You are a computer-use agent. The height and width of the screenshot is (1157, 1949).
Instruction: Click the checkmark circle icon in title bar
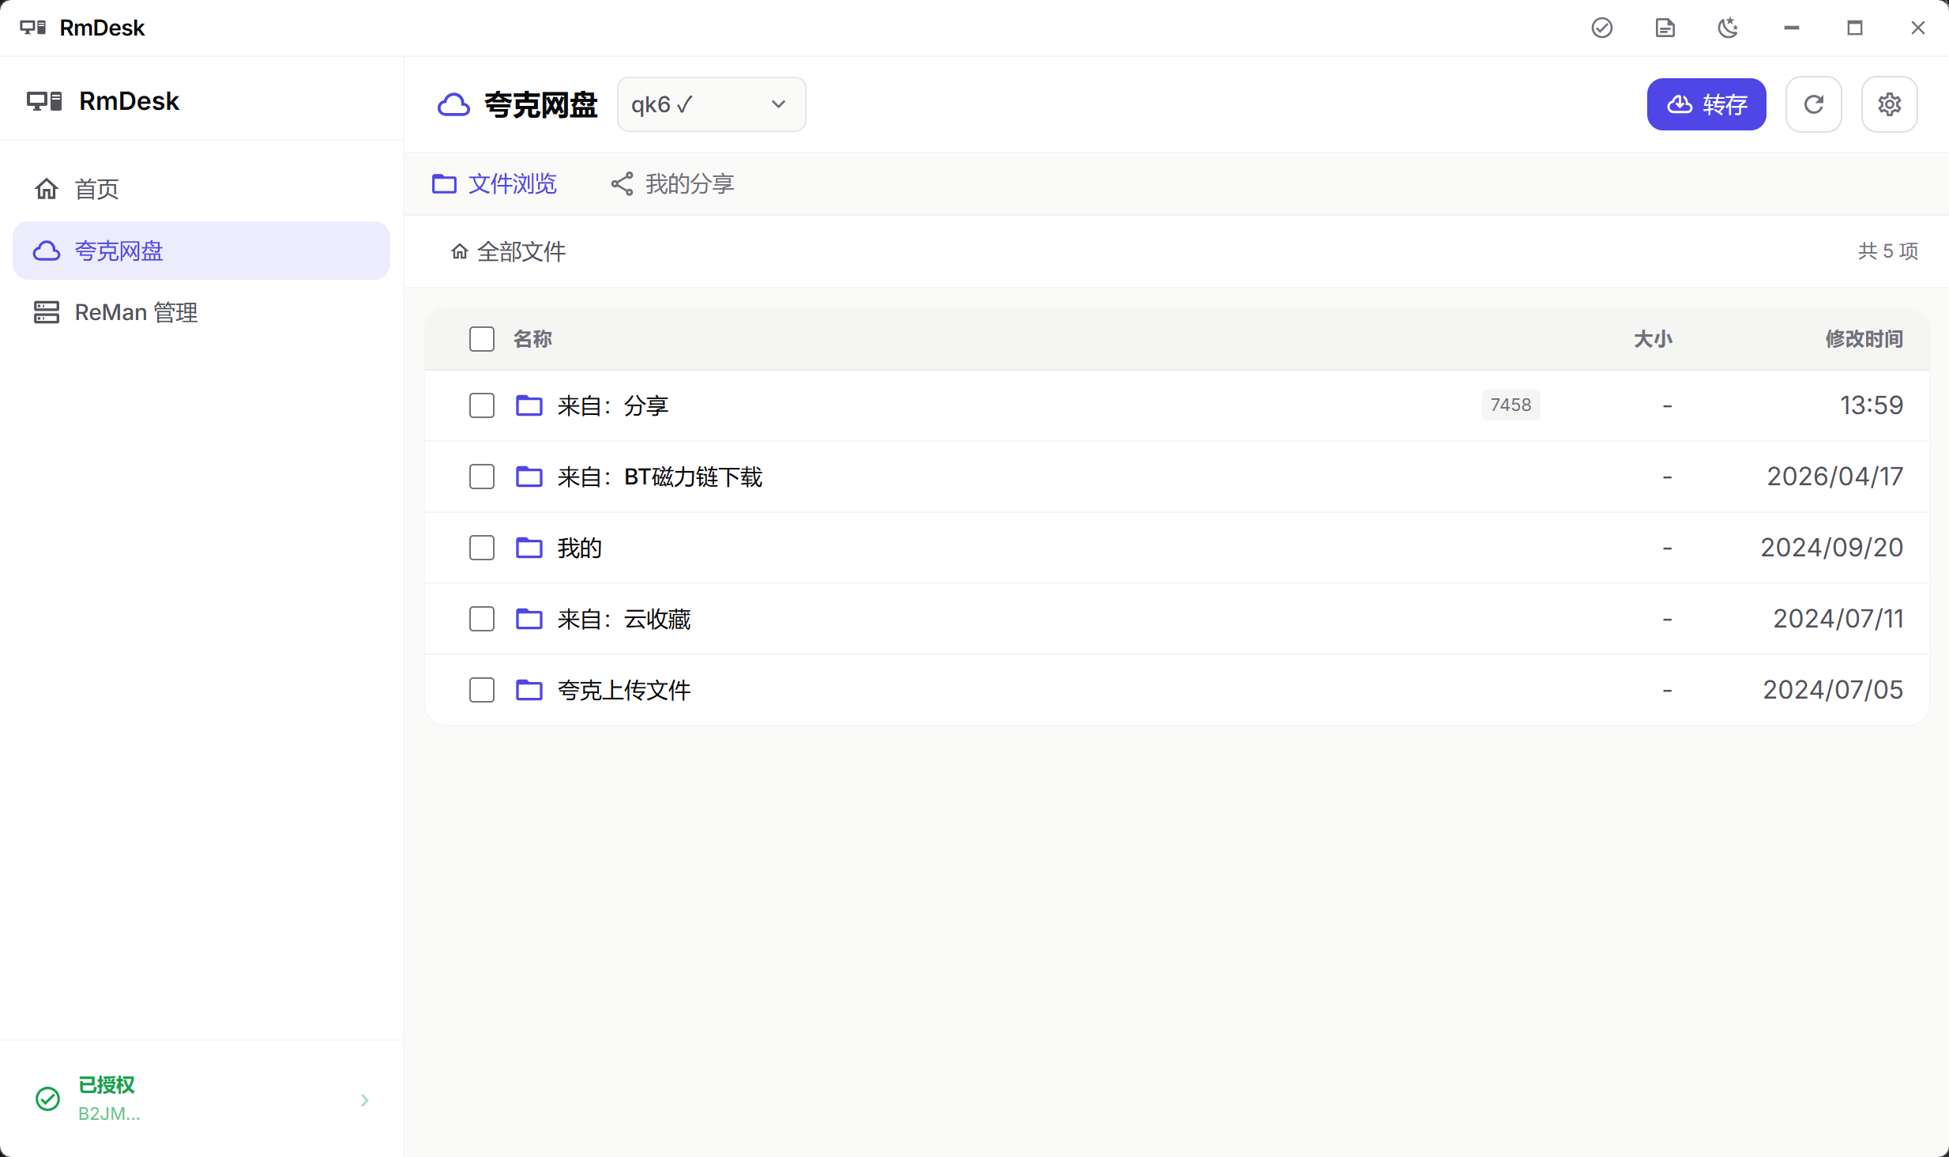click(1601, 28)
